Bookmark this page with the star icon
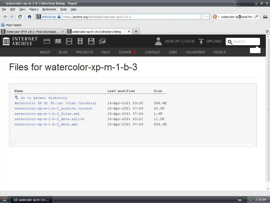 (201, 17)
